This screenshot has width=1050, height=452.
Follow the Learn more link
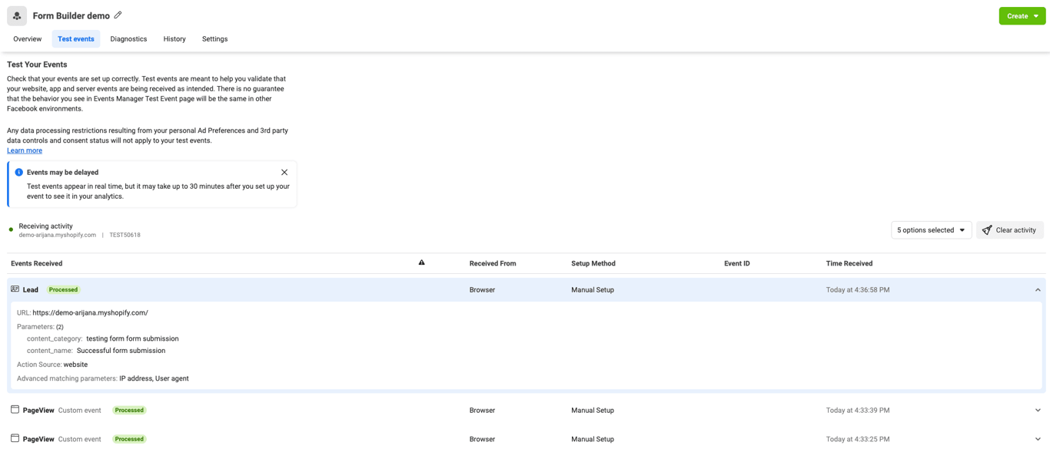point(25,150)
